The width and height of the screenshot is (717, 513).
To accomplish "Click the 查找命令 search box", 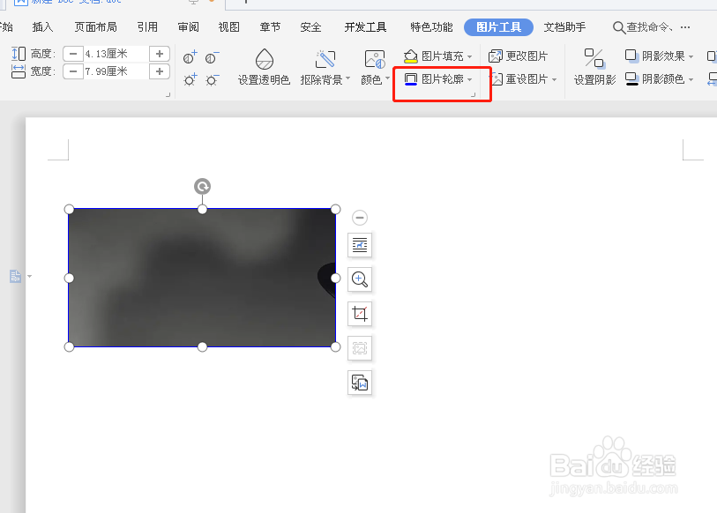I will (642, 27).
